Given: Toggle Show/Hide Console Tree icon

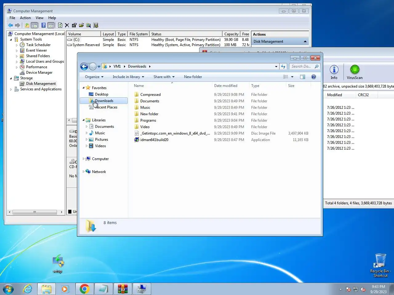Looking at the screenshot, I should coord(34,25).
